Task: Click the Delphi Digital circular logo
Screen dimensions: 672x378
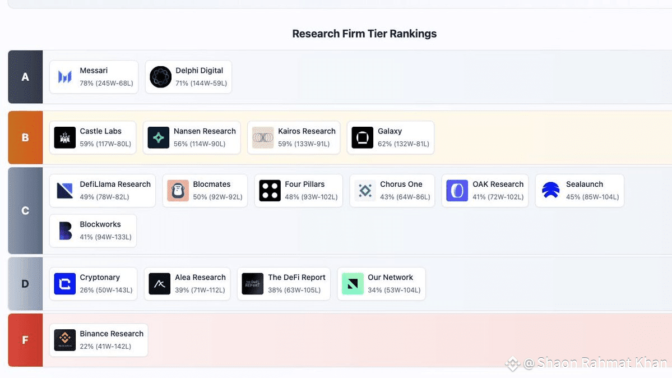Action: point(160,77)
